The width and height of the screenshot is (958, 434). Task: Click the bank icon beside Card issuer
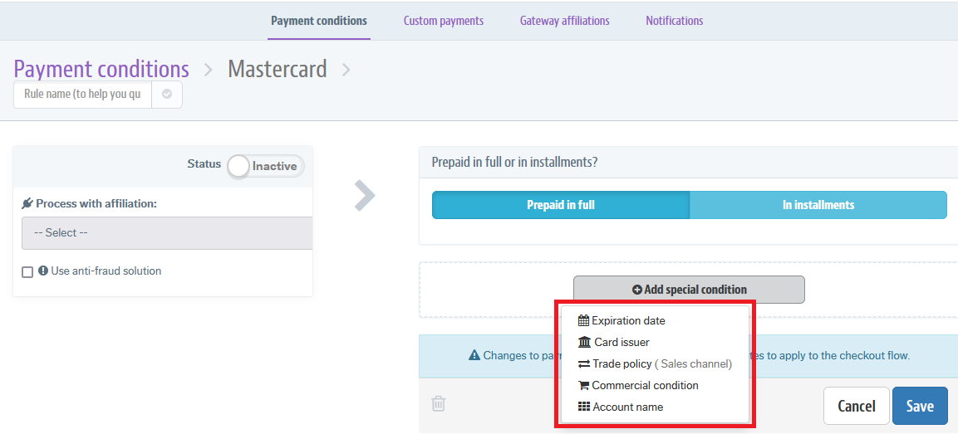pyautogui.click(x=584, y=342)
